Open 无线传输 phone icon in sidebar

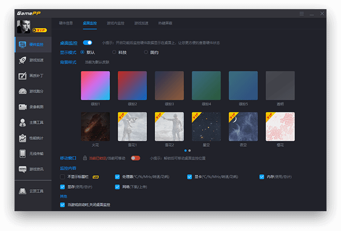(32, 153)
